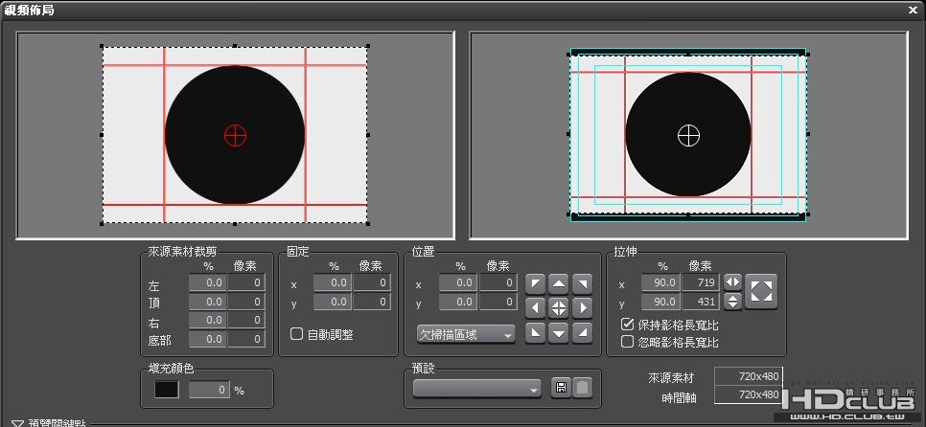Click the stretch to full screen icon
The height and width of the screenshot is (427, 926).
click(x=761, y=291)
